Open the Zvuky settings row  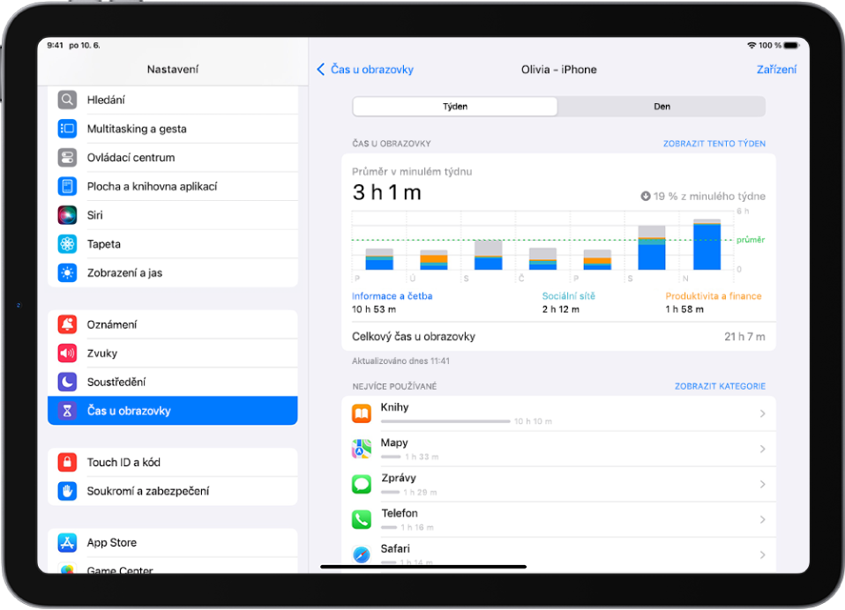click(x=173, y=353)
